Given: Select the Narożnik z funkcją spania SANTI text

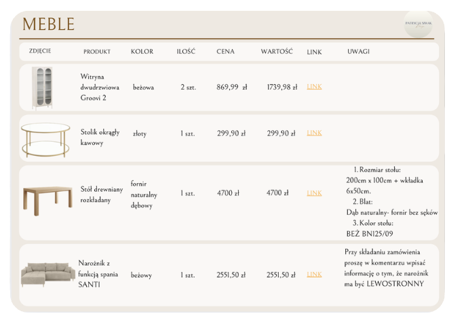Looking at the screenshot, I should tap(98, 274).
